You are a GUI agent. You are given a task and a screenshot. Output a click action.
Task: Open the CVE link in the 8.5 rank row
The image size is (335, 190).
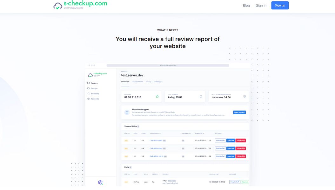[x=156, y=141]
